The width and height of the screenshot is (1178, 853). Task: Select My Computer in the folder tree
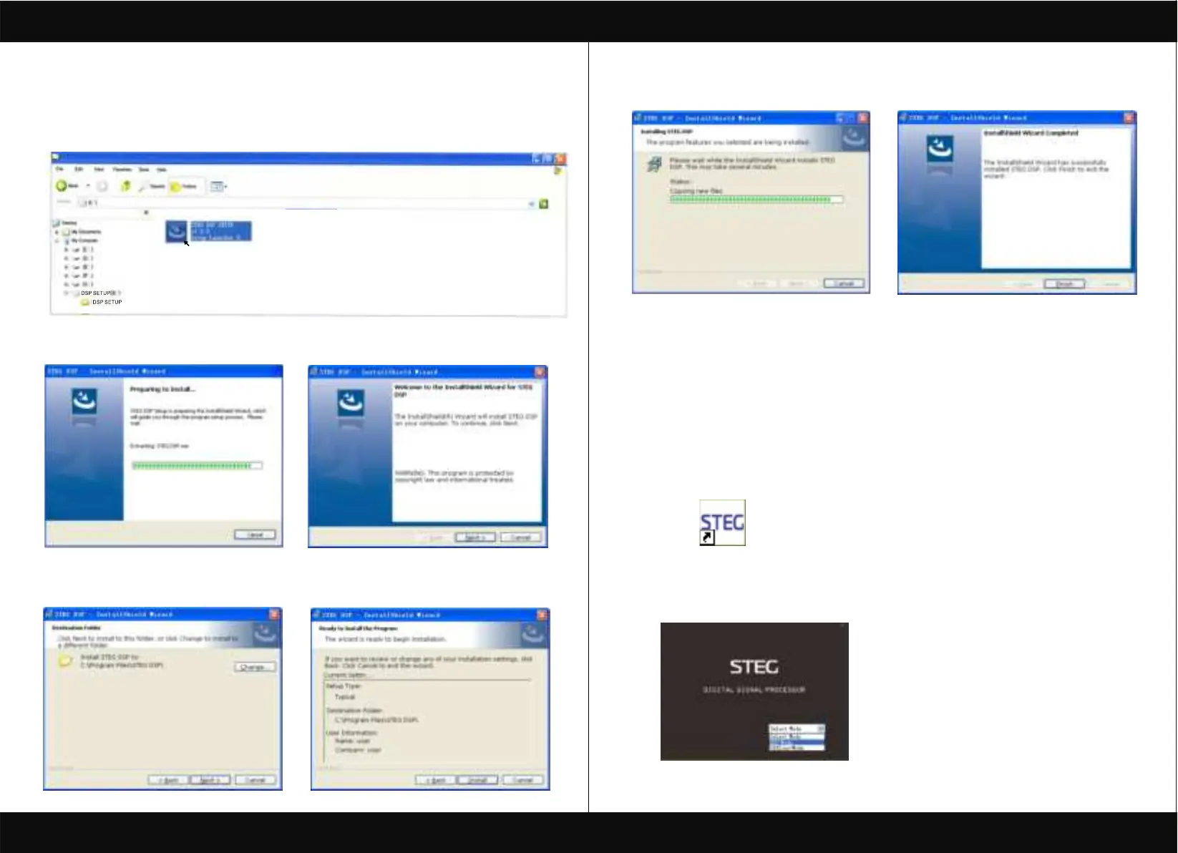80,241
